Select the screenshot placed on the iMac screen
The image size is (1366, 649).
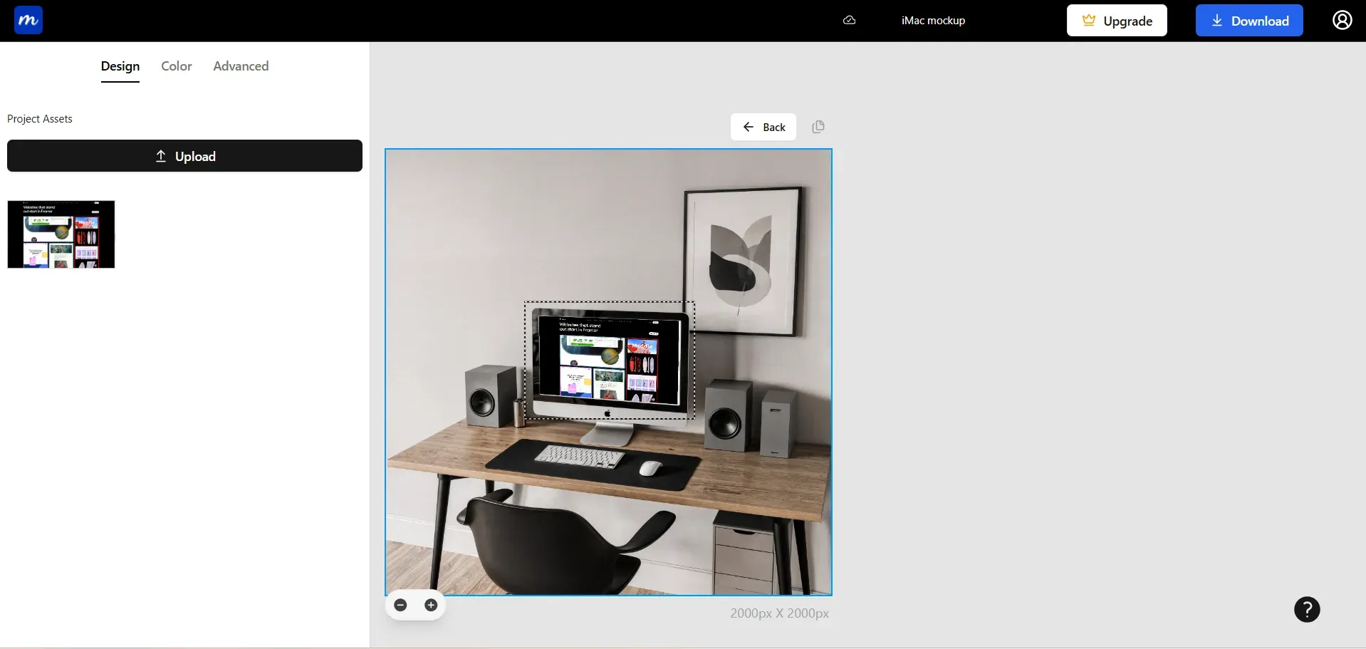609,360
